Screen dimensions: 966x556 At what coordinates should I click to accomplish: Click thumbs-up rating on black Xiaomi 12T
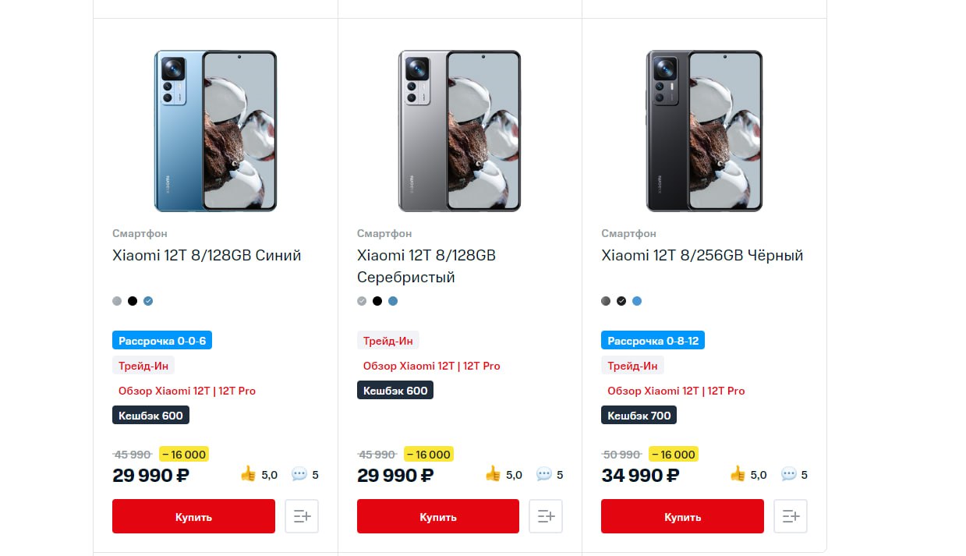click(x=738, y=474)
